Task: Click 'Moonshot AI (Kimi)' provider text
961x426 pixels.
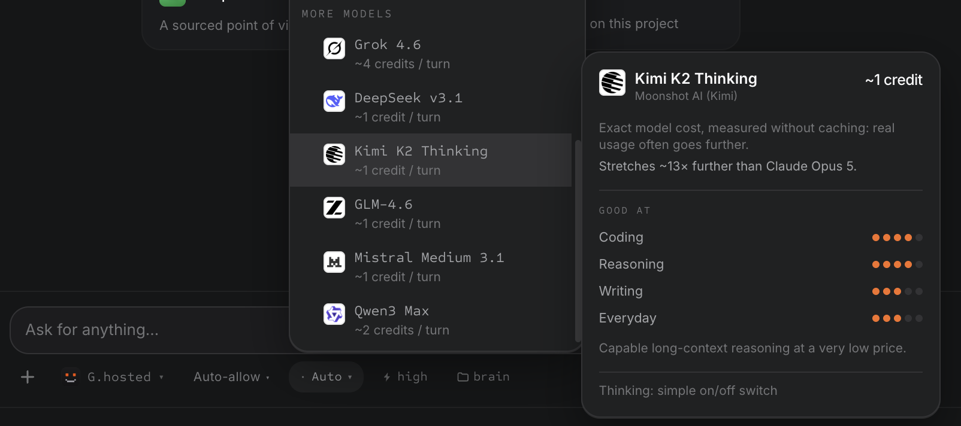Action: [x=686, y=96]
